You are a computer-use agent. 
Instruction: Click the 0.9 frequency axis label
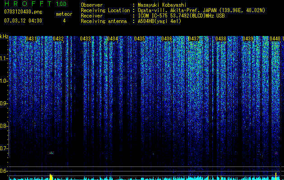coord(4,103)
